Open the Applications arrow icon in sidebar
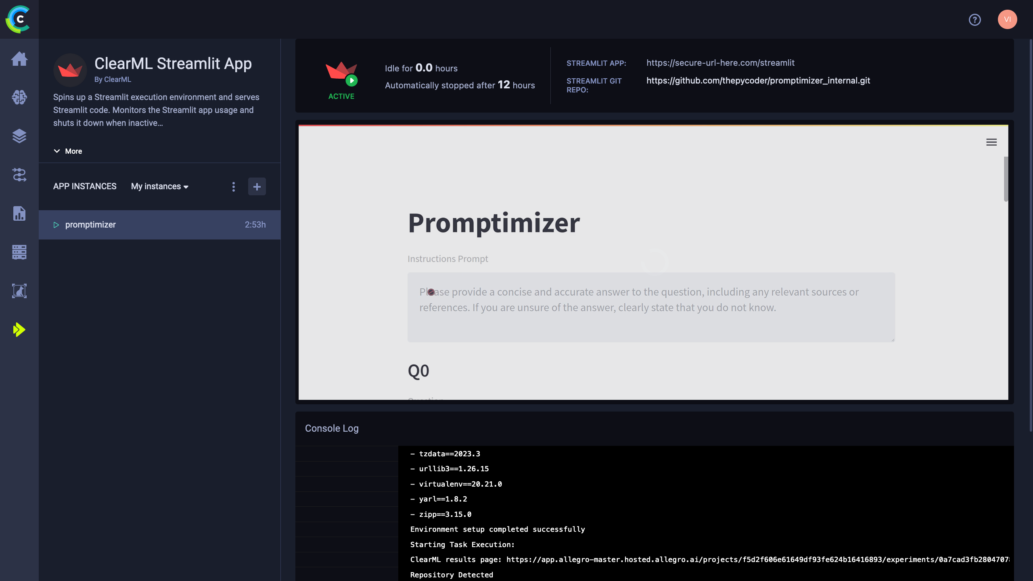 click(x=19, y=330)
